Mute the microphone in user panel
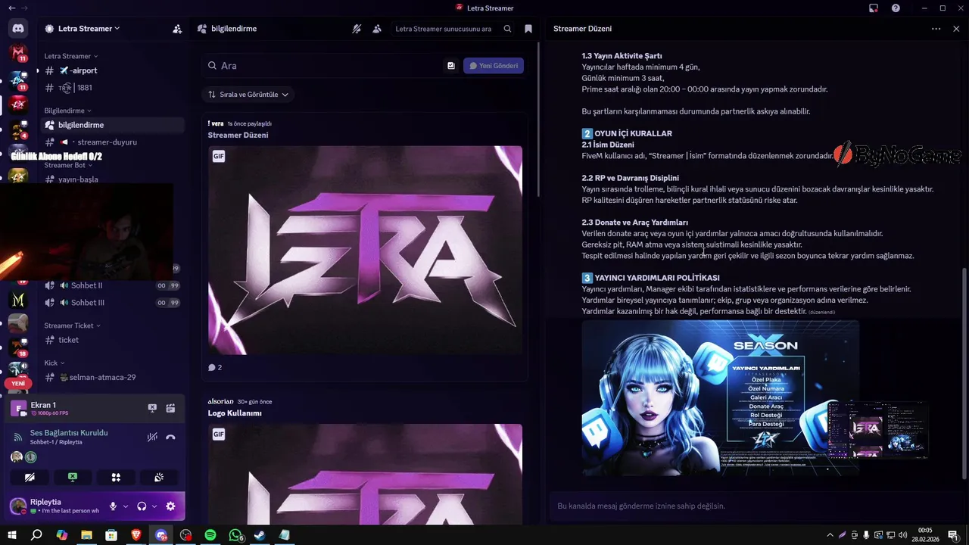Image resolution: width=969 pixels, height=545 pixels. (x=113, y=506)
